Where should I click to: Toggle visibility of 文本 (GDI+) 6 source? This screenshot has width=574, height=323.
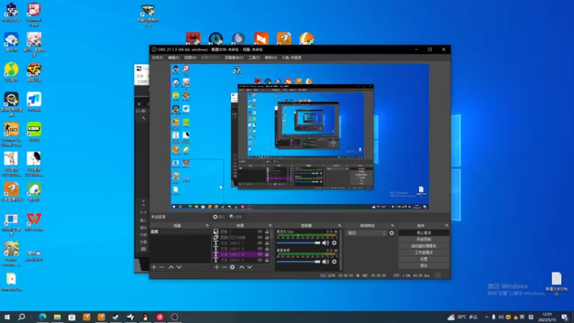[260, 248]
